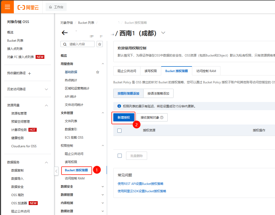Click the 接收复制对象 button
This screenshot has width=275, height=215.
pyautogui.click(x=152, y=117)
